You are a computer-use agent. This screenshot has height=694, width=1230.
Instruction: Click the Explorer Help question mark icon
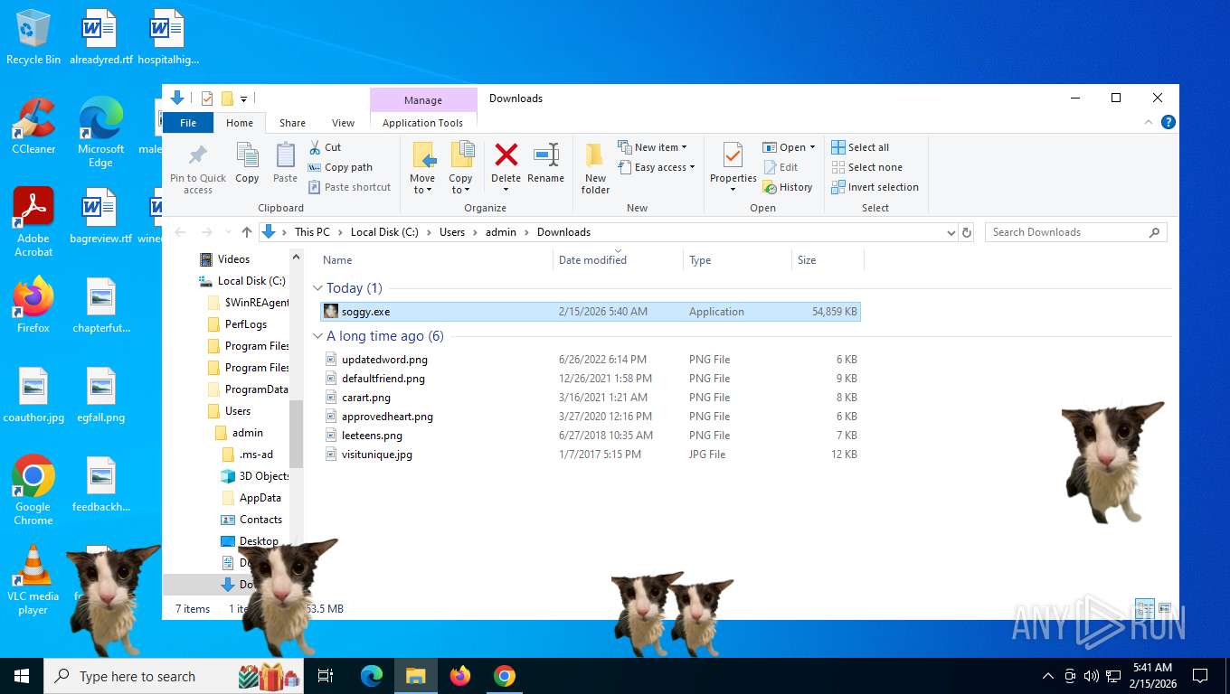1168,122
